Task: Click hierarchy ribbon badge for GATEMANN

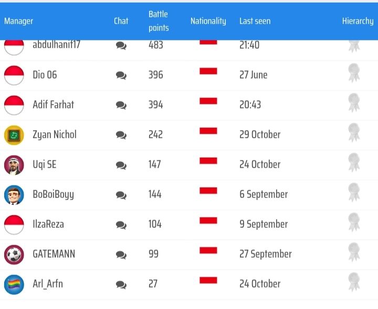Action: pos(354,252)
